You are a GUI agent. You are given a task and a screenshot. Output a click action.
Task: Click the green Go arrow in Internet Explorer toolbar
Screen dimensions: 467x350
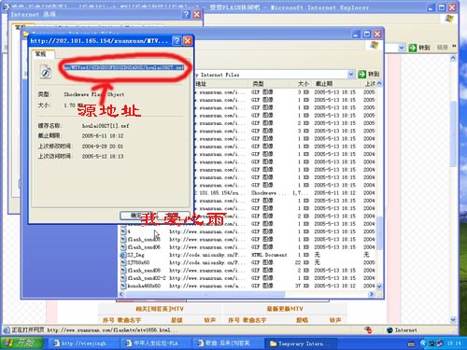coord(413,48)
